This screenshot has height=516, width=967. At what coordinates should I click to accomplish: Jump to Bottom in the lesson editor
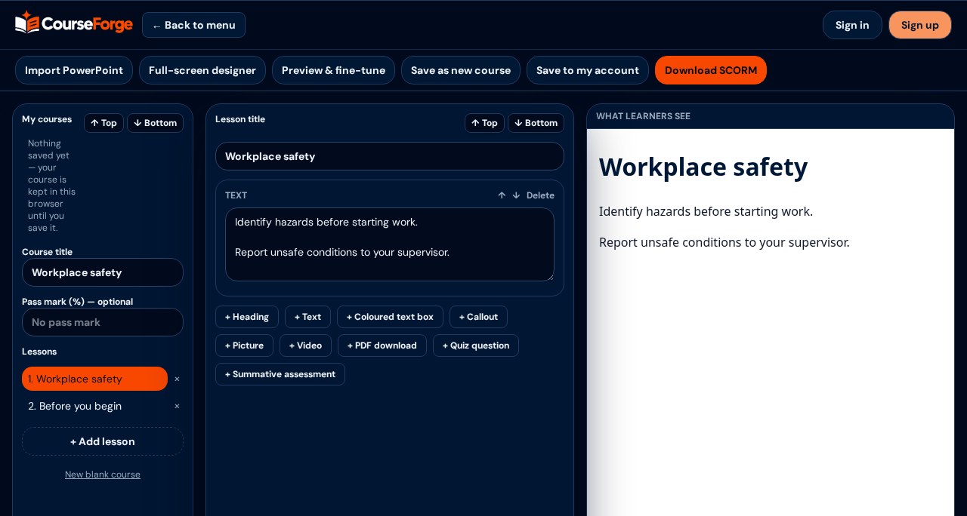(x=536, y=123)
